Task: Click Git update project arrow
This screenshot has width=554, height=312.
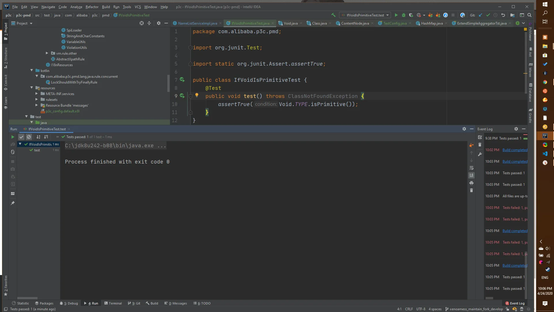Action: (480, 15)
